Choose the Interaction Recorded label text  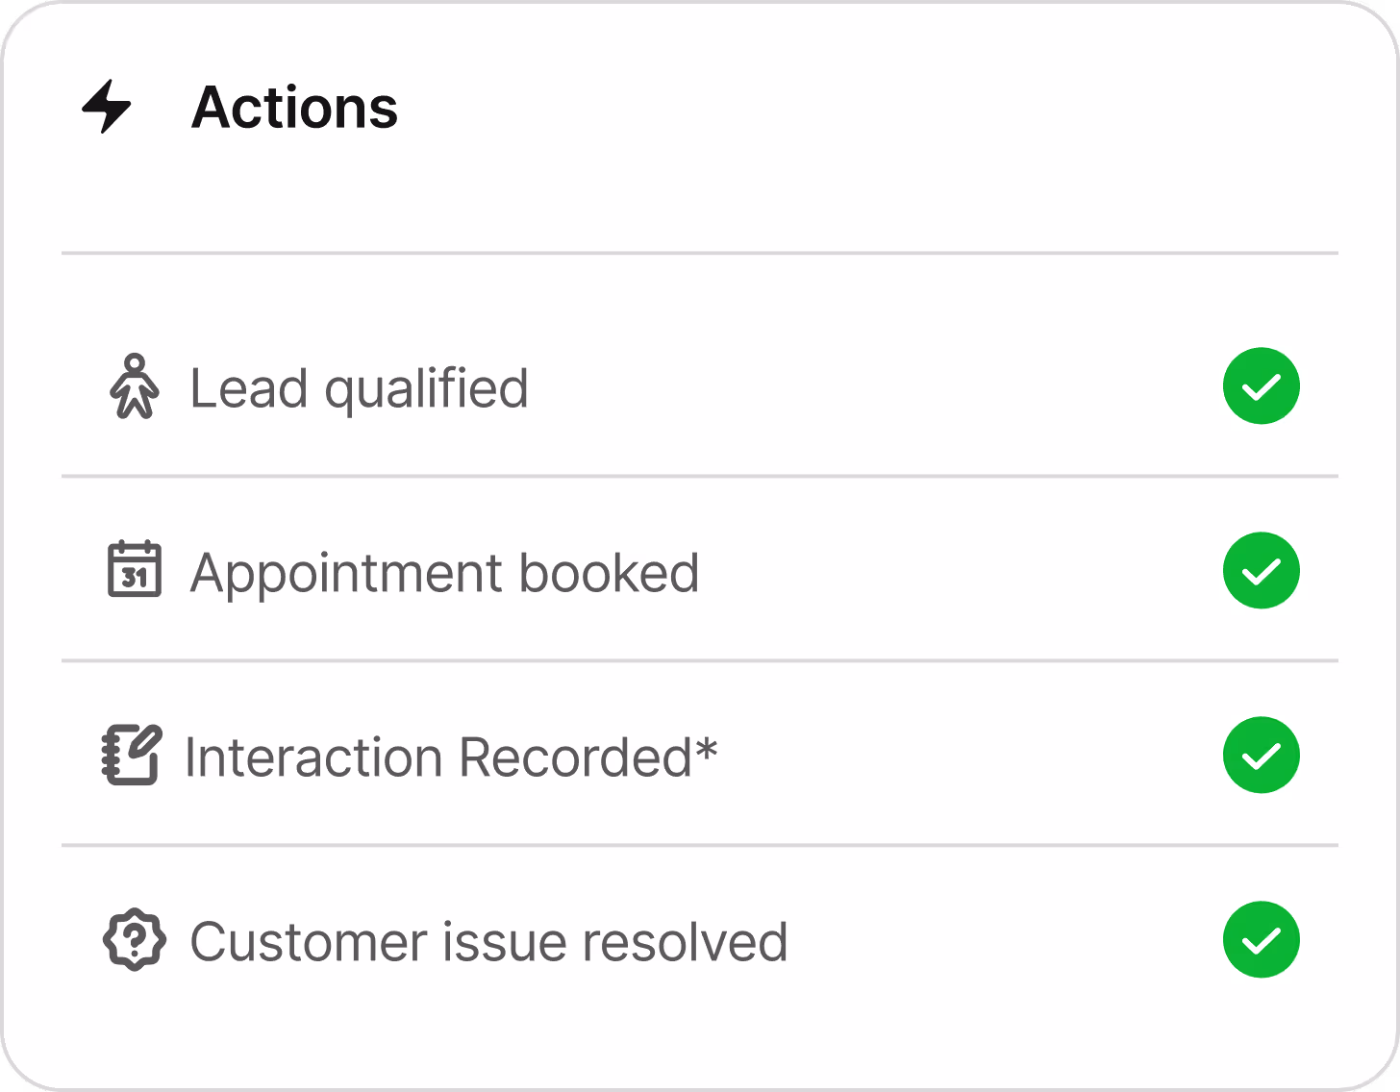pos(438,757)
